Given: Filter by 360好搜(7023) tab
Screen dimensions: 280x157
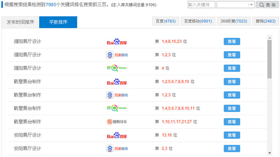Looking at the screenshot, I should pos(234,21).
